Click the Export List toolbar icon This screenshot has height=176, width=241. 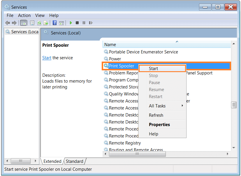tap(45, 23)
